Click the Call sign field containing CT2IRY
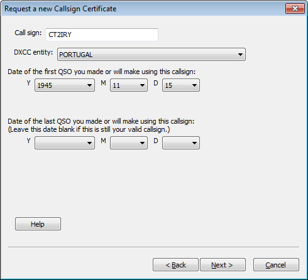The width and height of the screenshot is (308, 280). point(102,35)
